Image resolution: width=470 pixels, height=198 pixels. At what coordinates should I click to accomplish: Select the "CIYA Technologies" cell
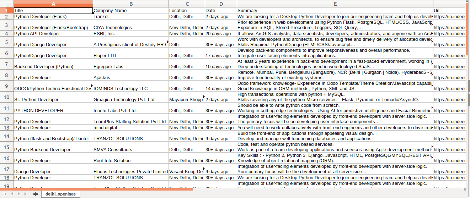pyautogui.click(x=131, y=25)
